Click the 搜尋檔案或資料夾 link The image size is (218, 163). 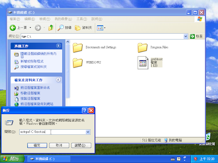point(33,67)
